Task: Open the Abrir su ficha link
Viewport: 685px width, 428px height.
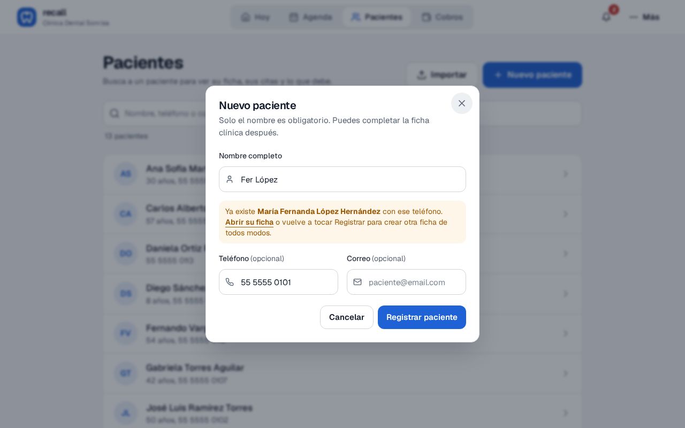Action: (249, 222)
